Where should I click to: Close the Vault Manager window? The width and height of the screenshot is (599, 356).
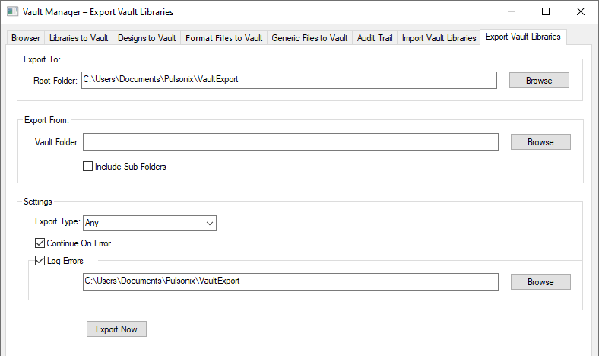[581, 12]
